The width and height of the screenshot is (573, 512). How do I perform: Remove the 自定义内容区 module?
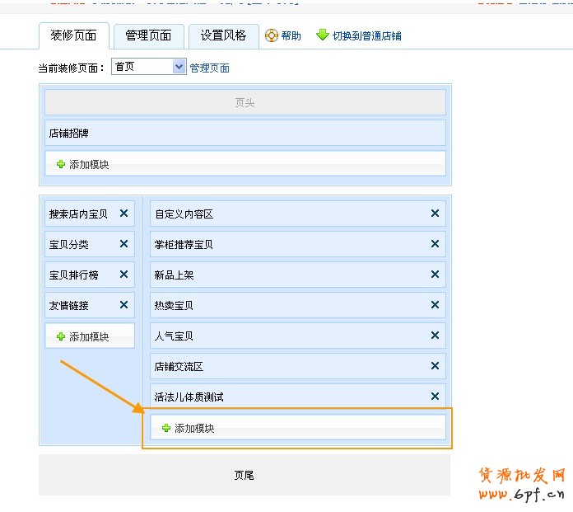pyautogui.click(x=435, y=214)
